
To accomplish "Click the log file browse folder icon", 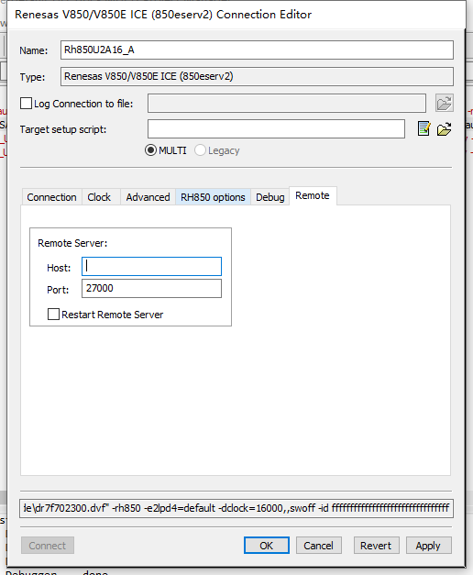I will 444,103.
